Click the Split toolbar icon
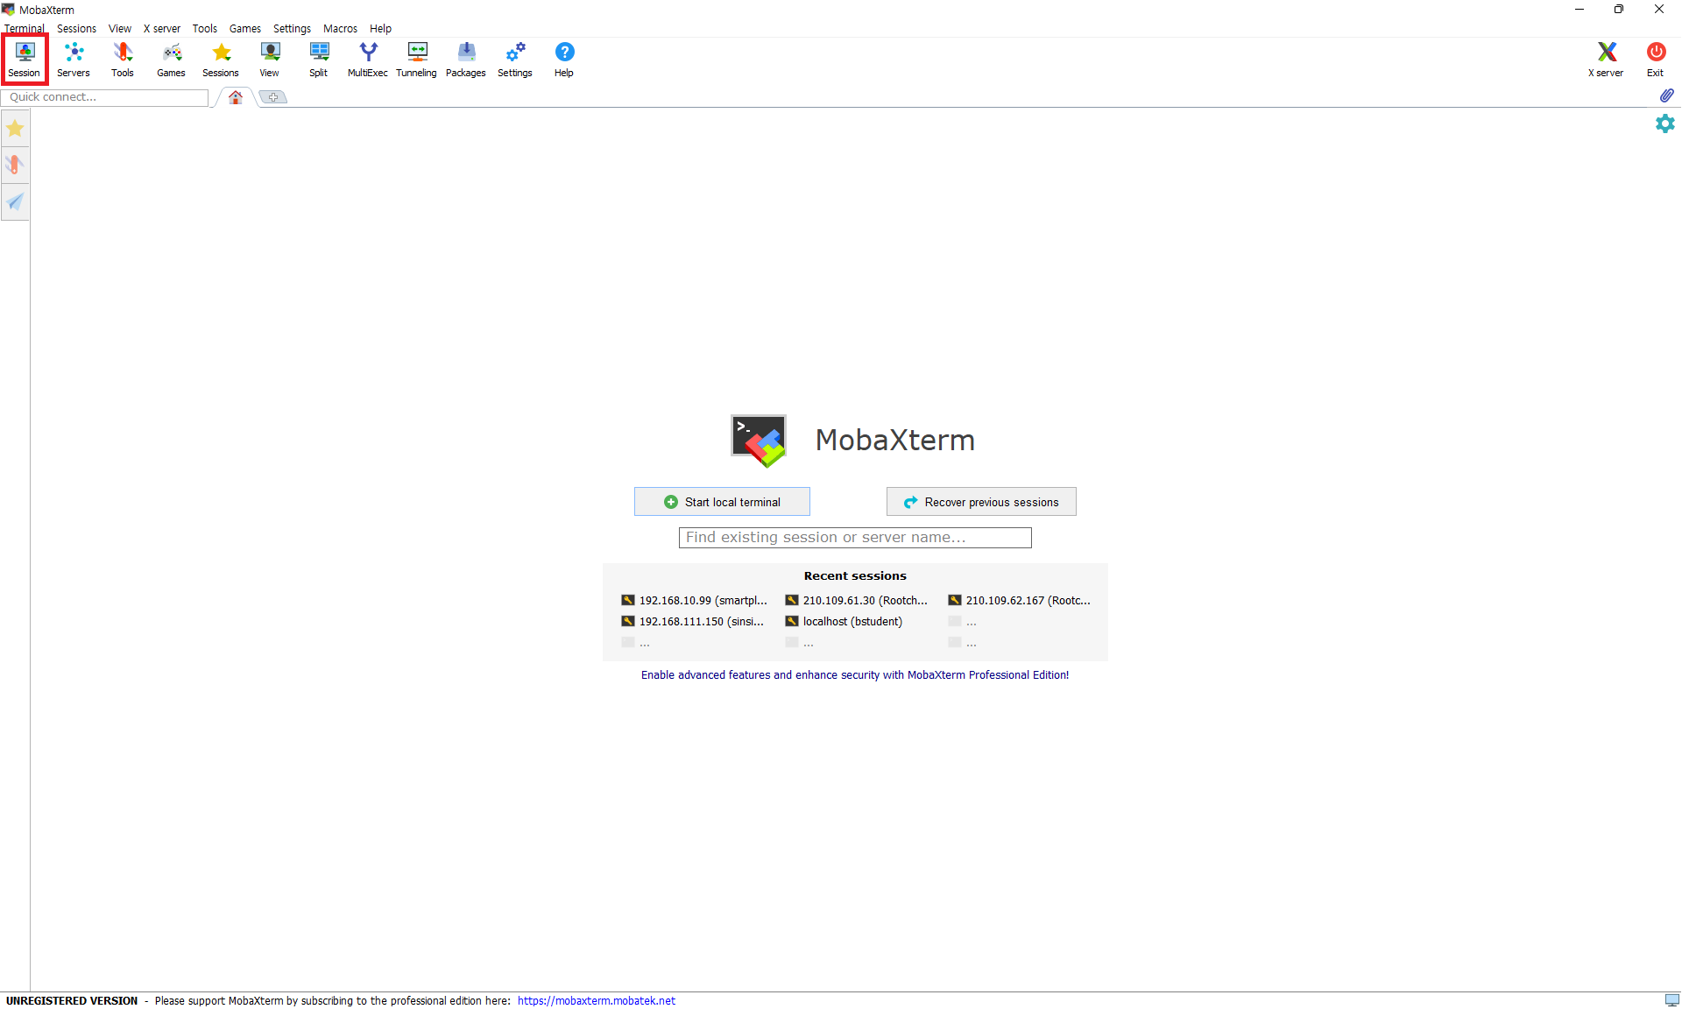1682x1009 pixels. (x=319, y=59)
